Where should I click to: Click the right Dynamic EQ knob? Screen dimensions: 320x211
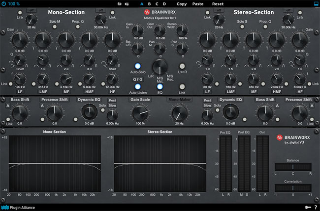click(230, 112)
